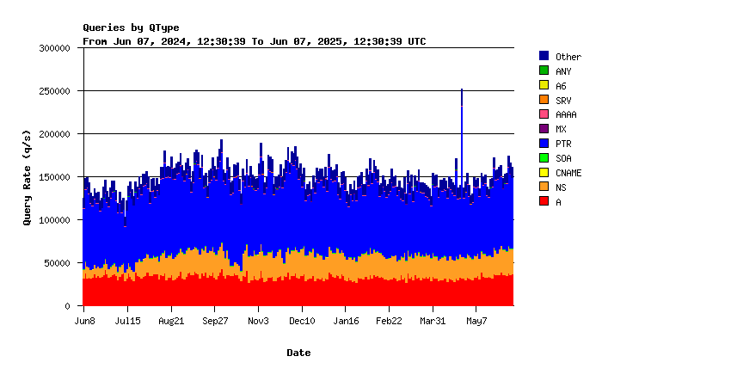
Task: Click the 'Aug21' date label
Action: [x=171, y=322]
